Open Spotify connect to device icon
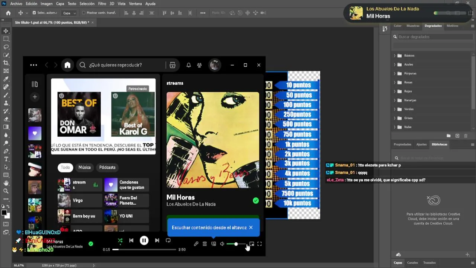Image resolution: width=476 pixels, height=268 pixels. [213, 244]
